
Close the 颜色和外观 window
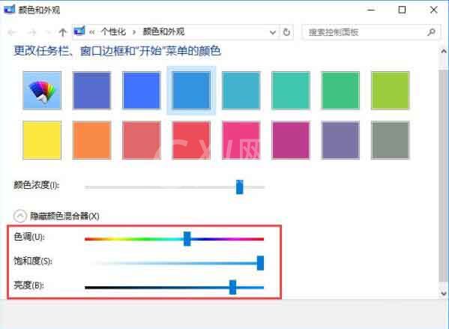(x=433, y=10)
